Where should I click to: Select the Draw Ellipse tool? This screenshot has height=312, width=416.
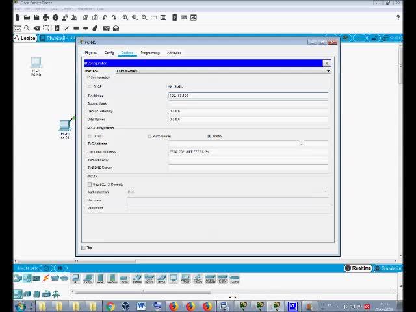(86, 28)
